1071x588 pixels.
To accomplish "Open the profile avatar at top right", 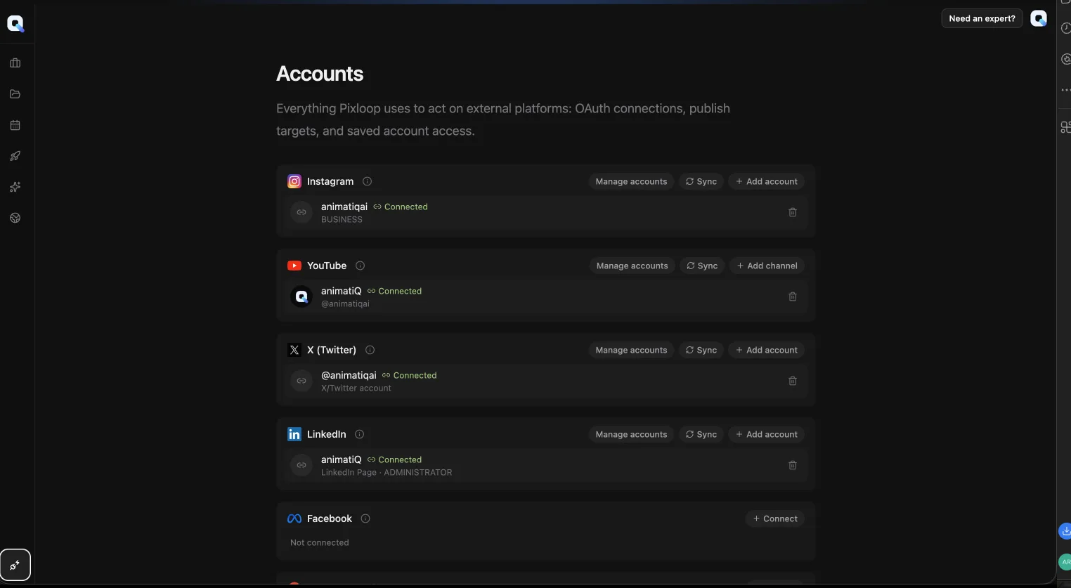I will tap(1039, 19).
